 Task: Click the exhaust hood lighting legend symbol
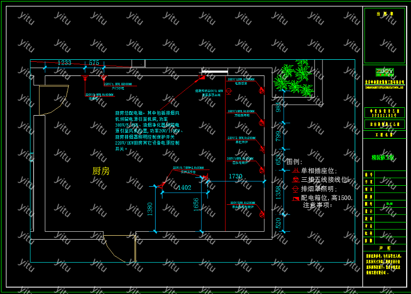[296, 189]
